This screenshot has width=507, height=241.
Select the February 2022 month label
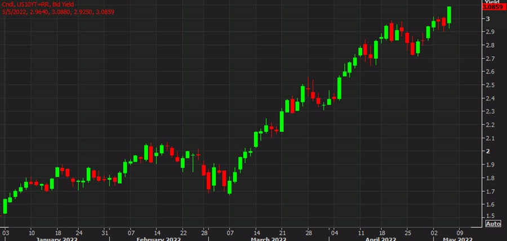tap(158, 239)
